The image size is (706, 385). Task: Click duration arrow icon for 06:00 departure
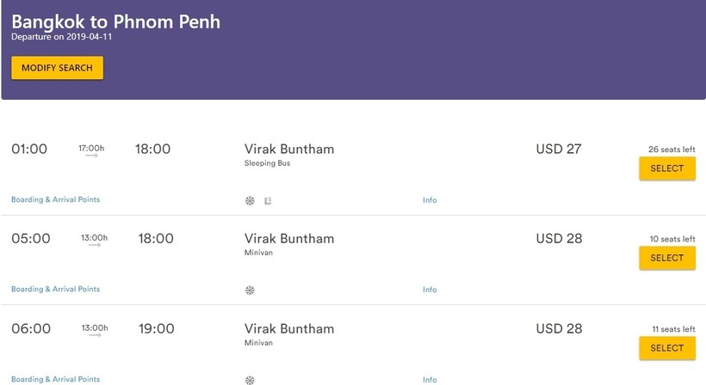tap(95, 334)
